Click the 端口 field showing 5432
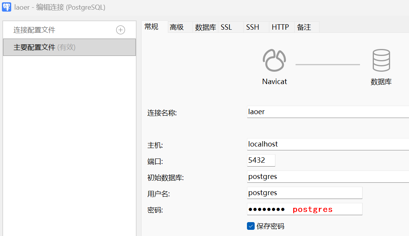Screen dimensions: 409x236 tap(261, 160)
